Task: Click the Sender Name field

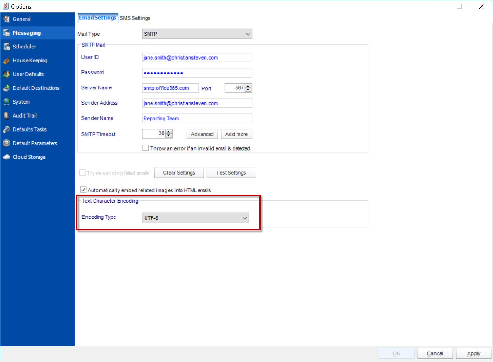Action: click(x=197, y=119)
